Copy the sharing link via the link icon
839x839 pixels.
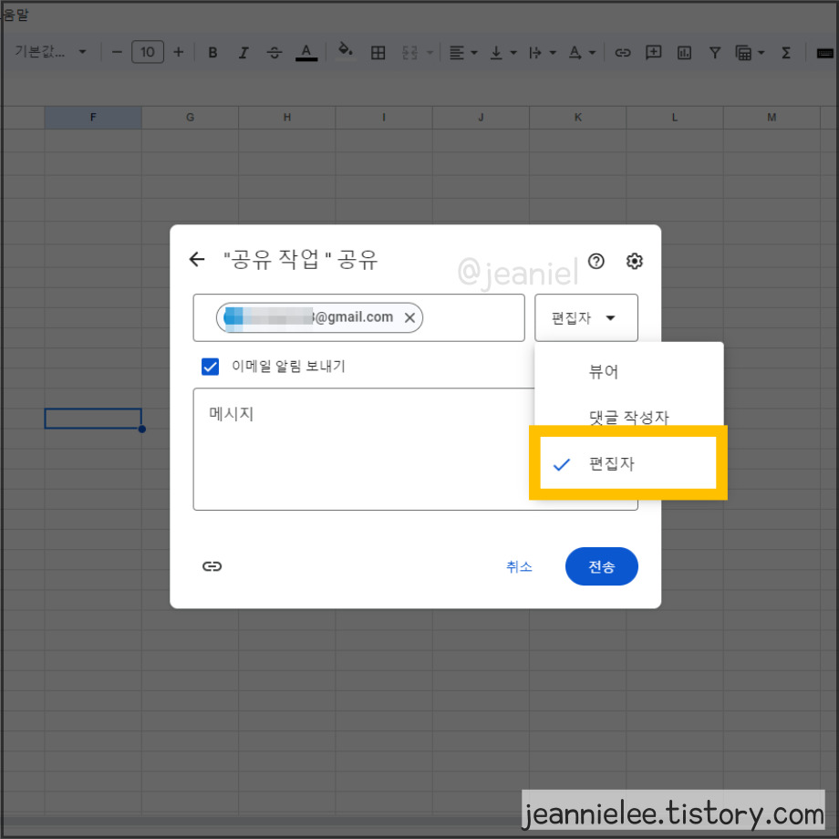pos(212,565)
